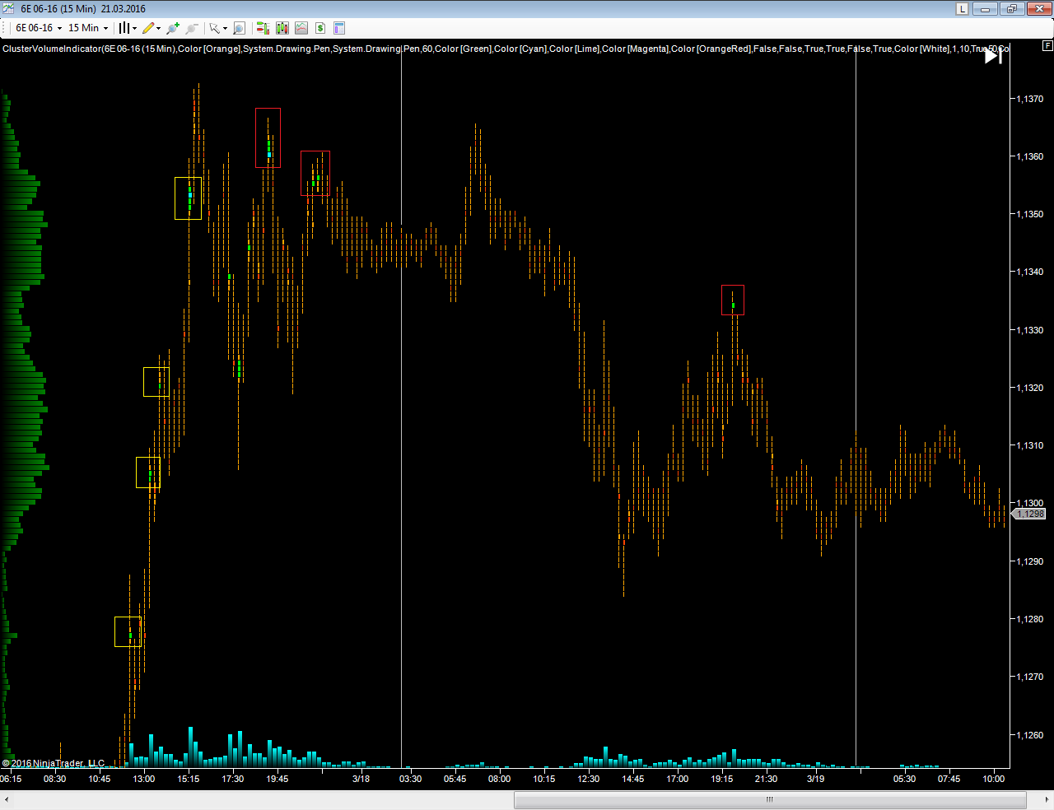The height and width of the screenshot is (810, 1054).
Task: Open the strategies dollar icon
Action: click(320, 28)
